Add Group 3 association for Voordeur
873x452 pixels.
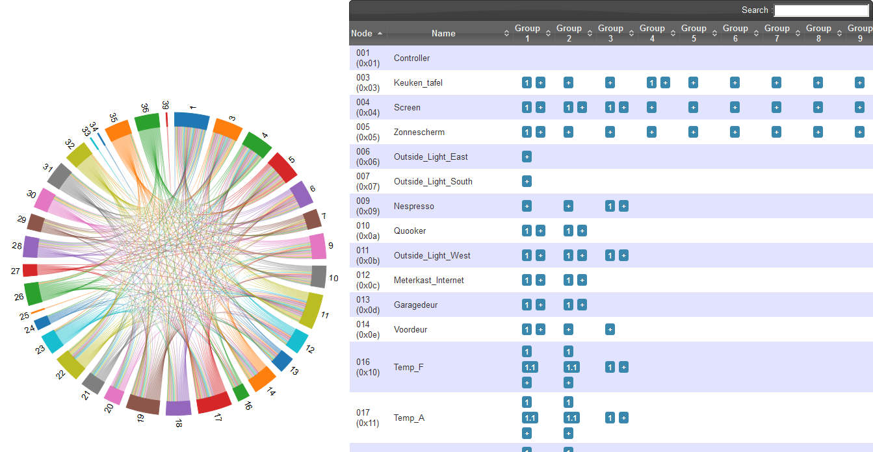[610, 329]
